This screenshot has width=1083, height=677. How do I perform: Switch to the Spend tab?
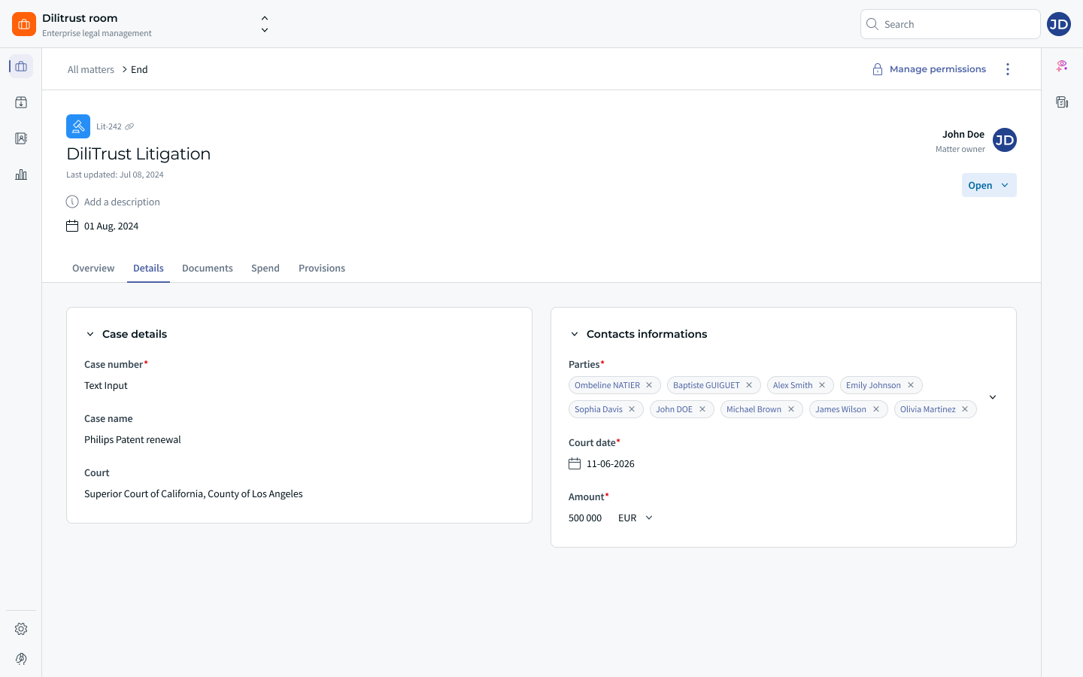click(x=265, y=268)
